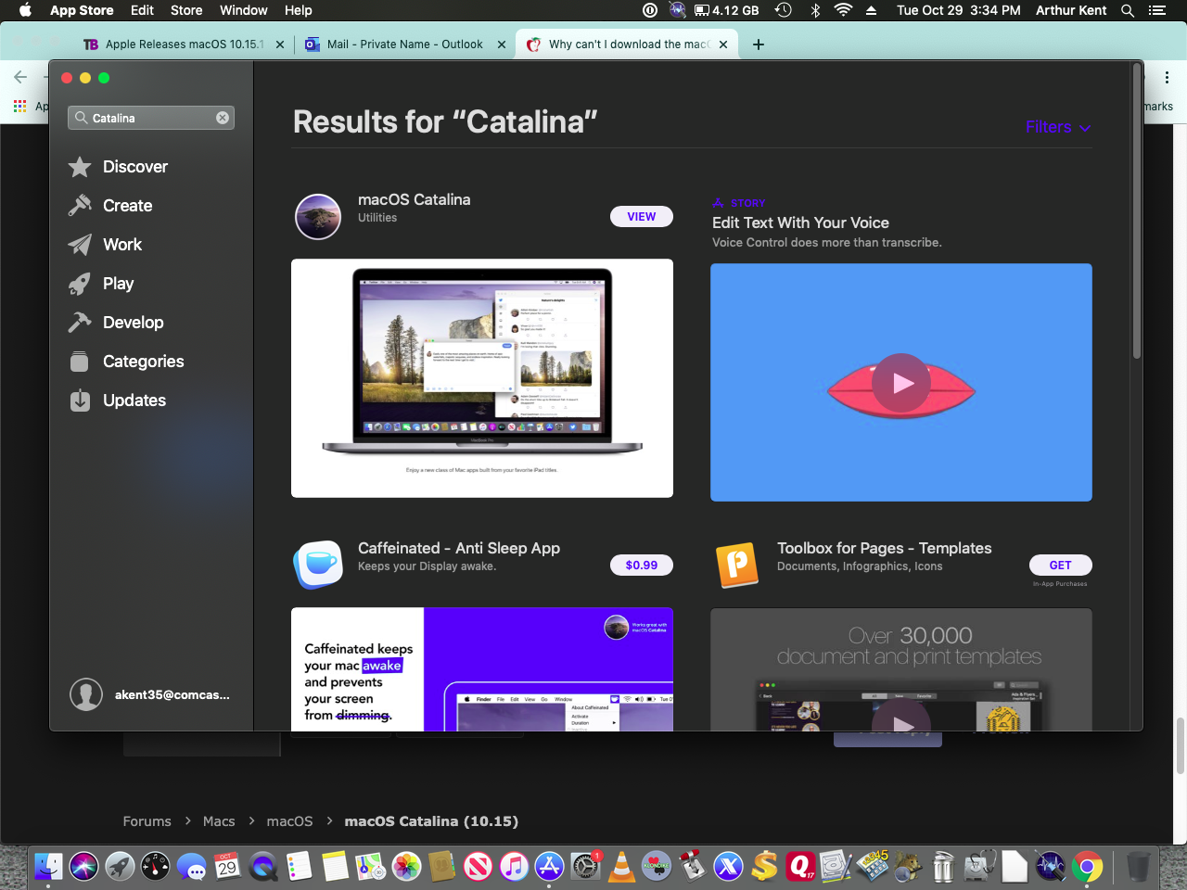The width and height of the screenshot is (1187, 890).
Task: Close the Why can't I download tab
Action: pyautogui.click(x=723, y=44)
